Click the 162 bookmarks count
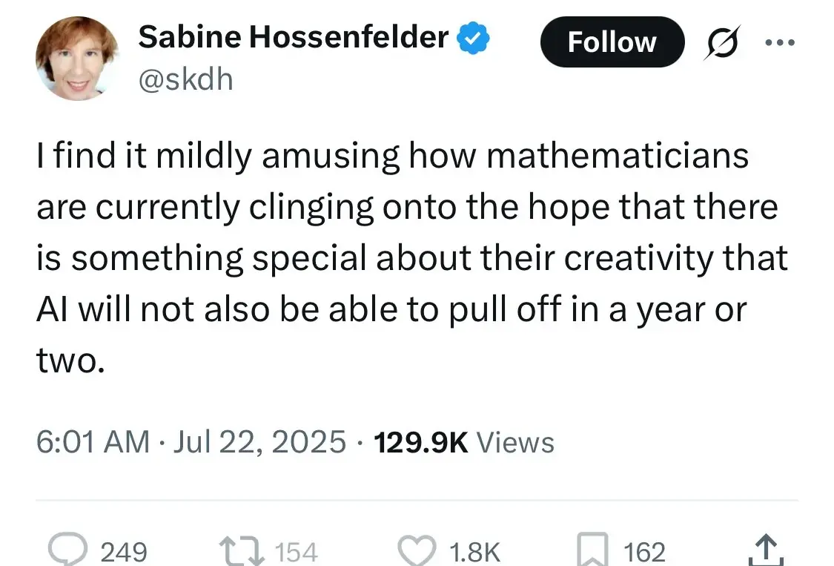Screen dimensions: 834x566 [644, 552]
